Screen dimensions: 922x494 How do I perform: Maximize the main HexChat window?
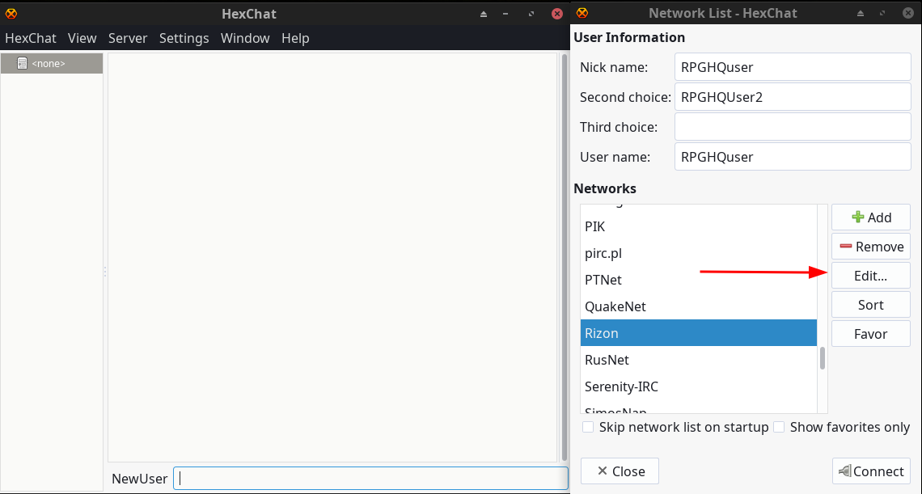pyautogui.click(x=531, y=14)
